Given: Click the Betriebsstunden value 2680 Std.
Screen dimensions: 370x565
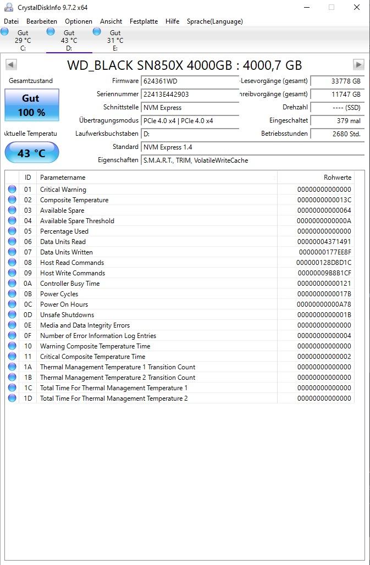Looking at the screenshot, I should 338,134.
